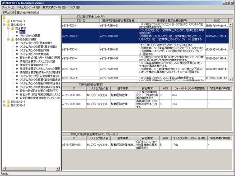Click the フォールトトレラント時間間隔 column header
The image size is (235, 176).
(189, 88)
